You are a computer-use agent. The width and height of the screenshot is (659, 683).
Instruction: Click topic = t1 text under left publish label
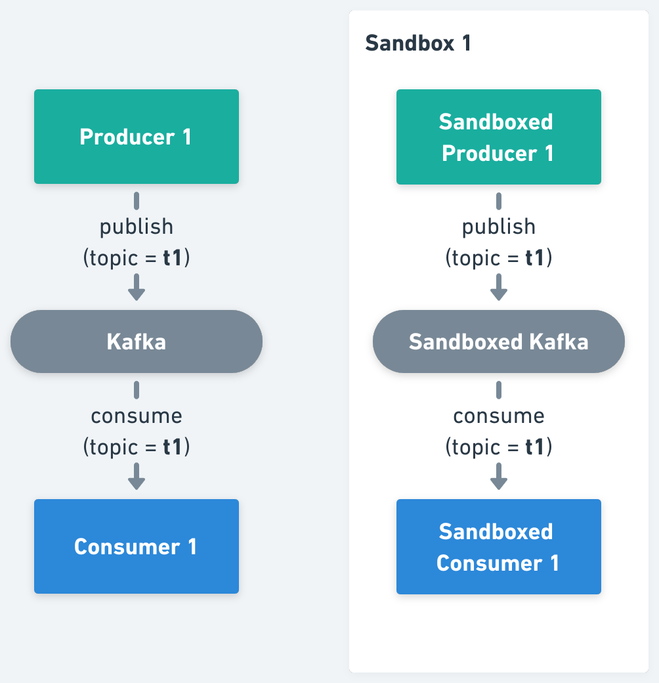pyautogui.click(x=136, y=258)
